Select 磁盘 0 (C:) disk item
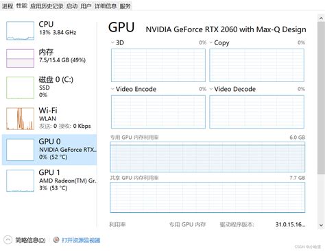This screenshot has width=325, height=251. (x=49, y=88)
